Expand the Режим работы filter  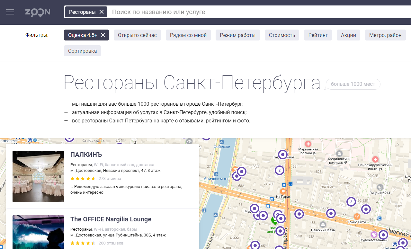pos(237,35)
